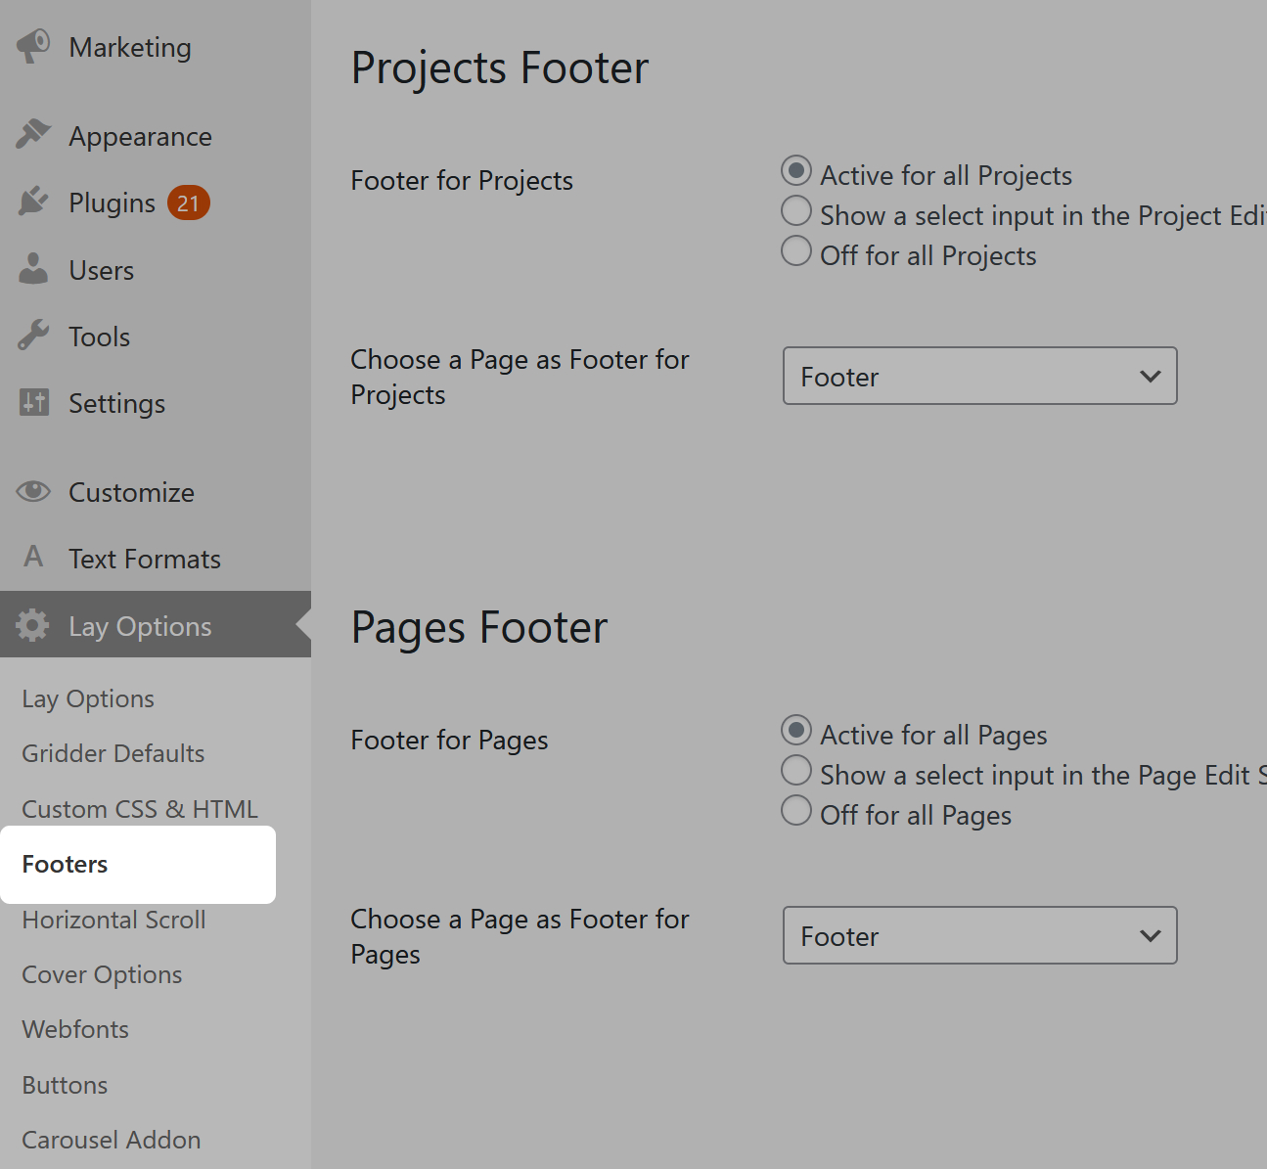Go to Carousel Addon options
The height and width of the screenshot is (1169, 1267).
point(111,1139)
